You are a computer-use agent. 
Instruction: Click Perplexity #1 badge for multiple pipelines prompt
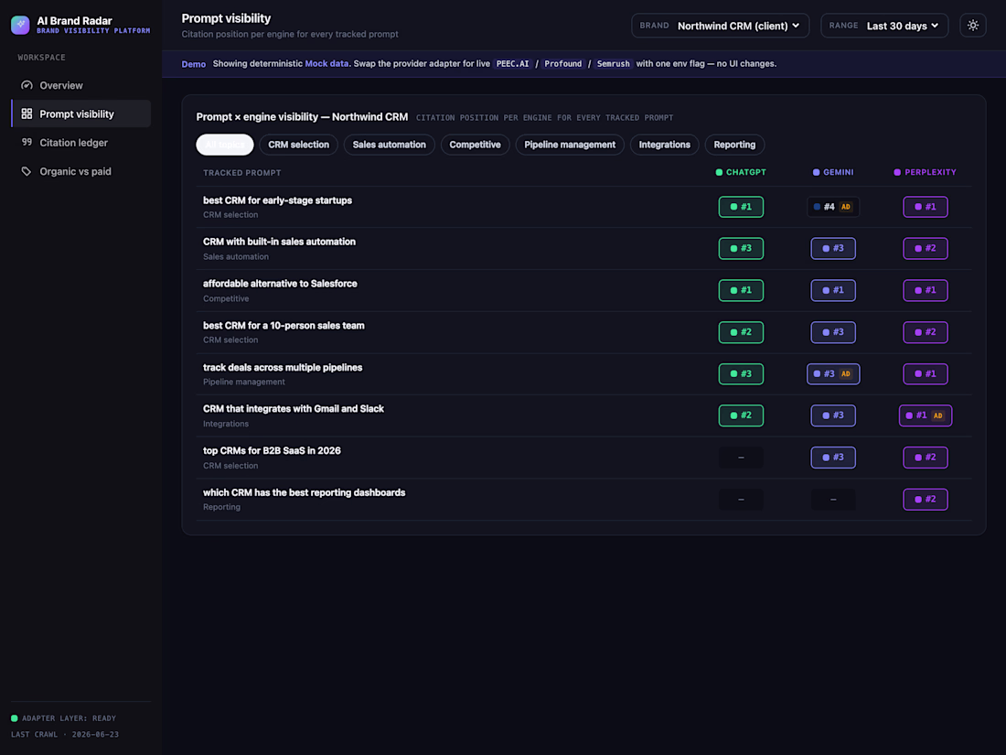926,373
